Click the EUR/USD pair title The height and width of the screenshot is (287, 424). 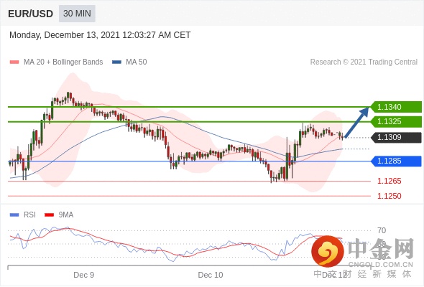click(x=31, y=14)
